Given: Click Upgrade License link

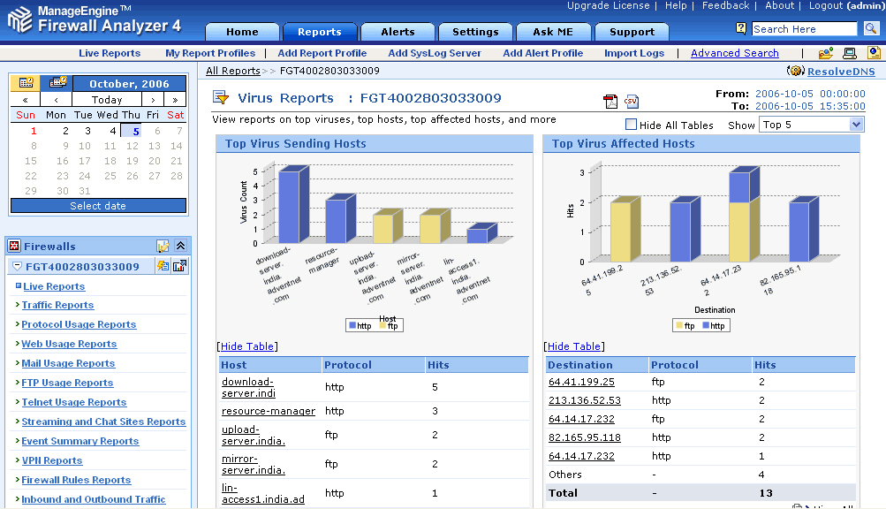Looking at the screenshot, I should (608, 5).
